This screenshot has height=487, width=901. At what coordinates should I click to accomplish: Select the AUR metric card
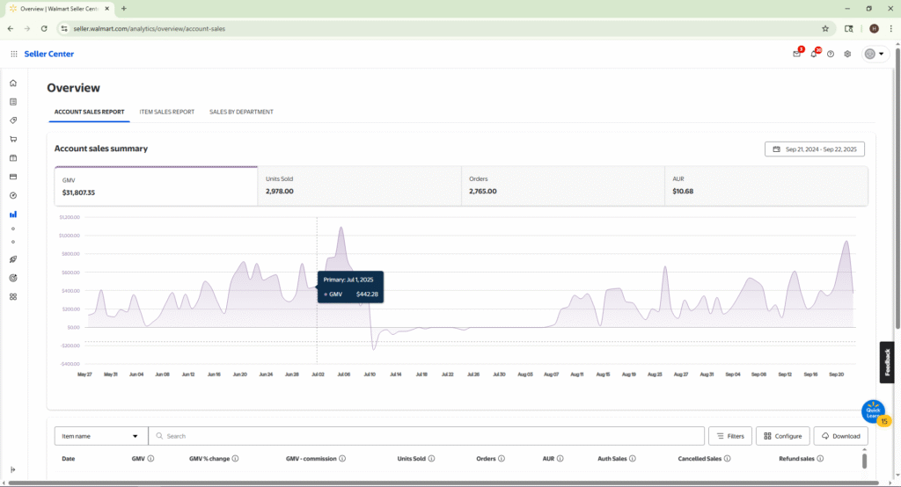(x=765, y=185)
